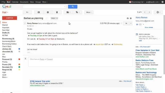Click the green Receipts label color swatch
165x93 pixels.
coord(19,67)
